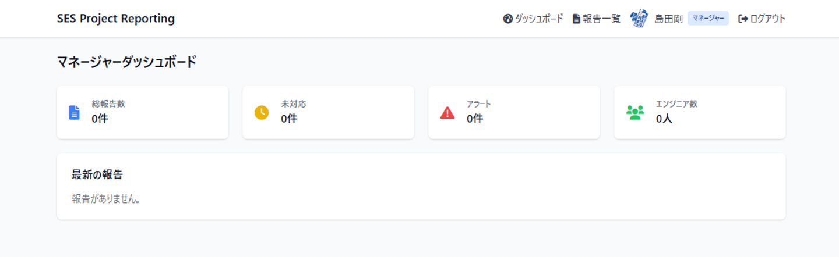Click the マネージャーダッシュボード page heading
Screen dimensions: 839x257
[x=126, y=62]
